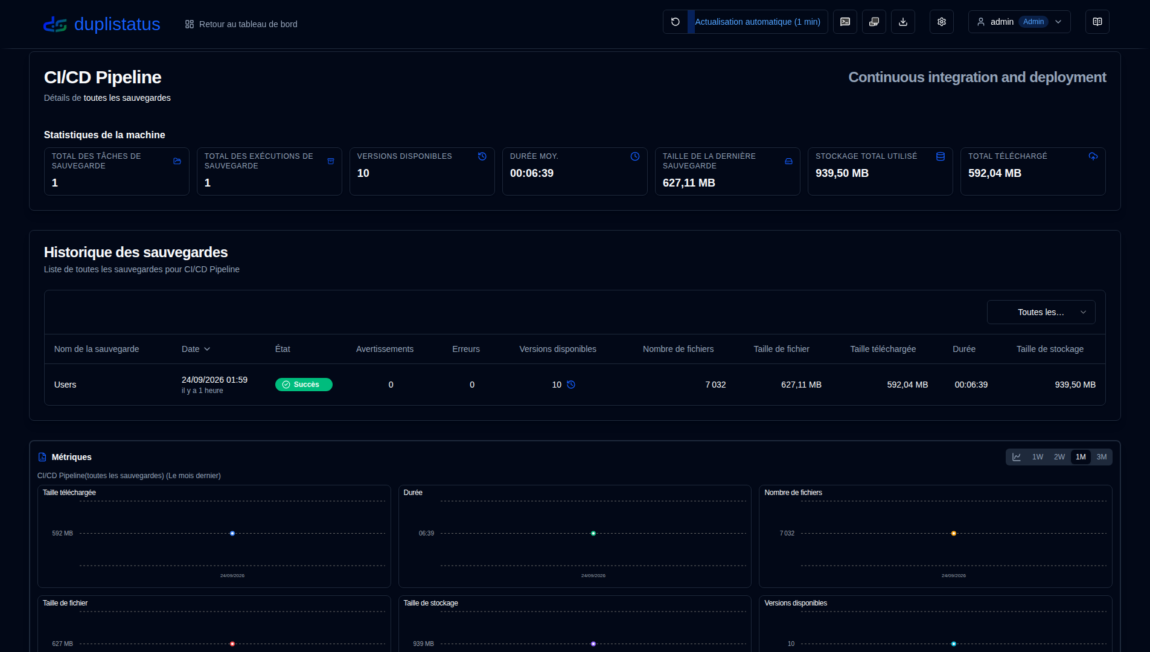The height and width of the screenshot is (652, 1150).
Task: Click the version history icon in the Users row
Action: pyautogui.click(x=571, y=385)
